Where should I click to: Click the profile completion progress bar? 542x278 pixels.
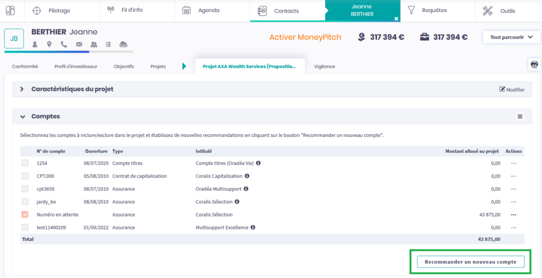[68, 52]
